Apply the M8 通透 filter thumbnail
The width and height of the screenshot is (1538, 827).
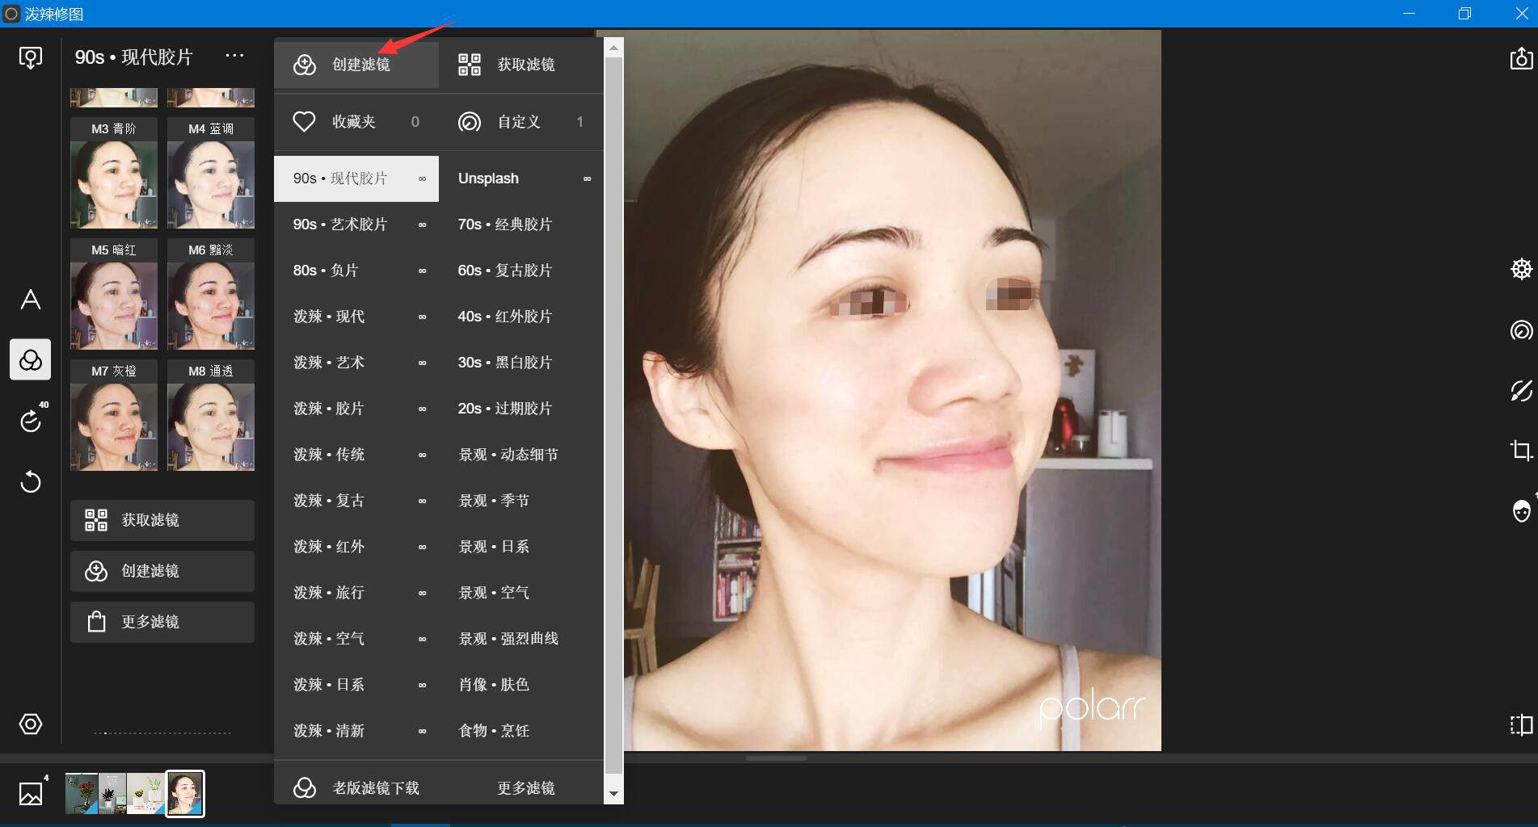(211, 416)
